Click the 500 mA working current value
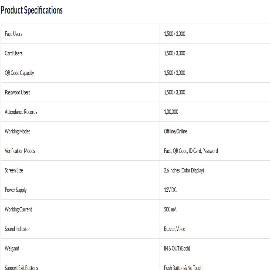Screen dimensions: 270x270 tap(170, 210)
